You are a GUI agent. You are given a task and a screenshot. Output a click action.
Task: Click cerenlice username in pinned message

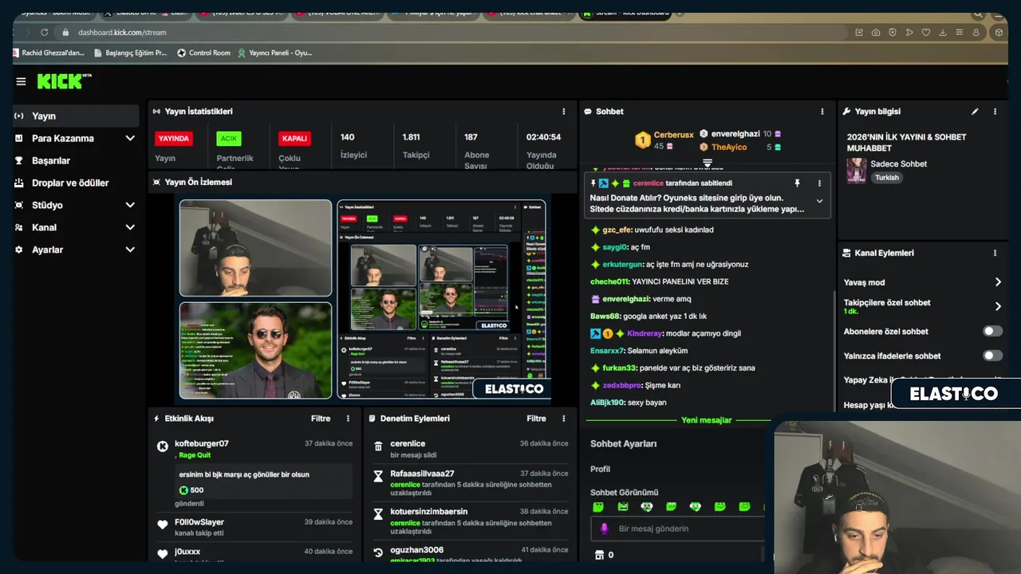tap(648, 183)
